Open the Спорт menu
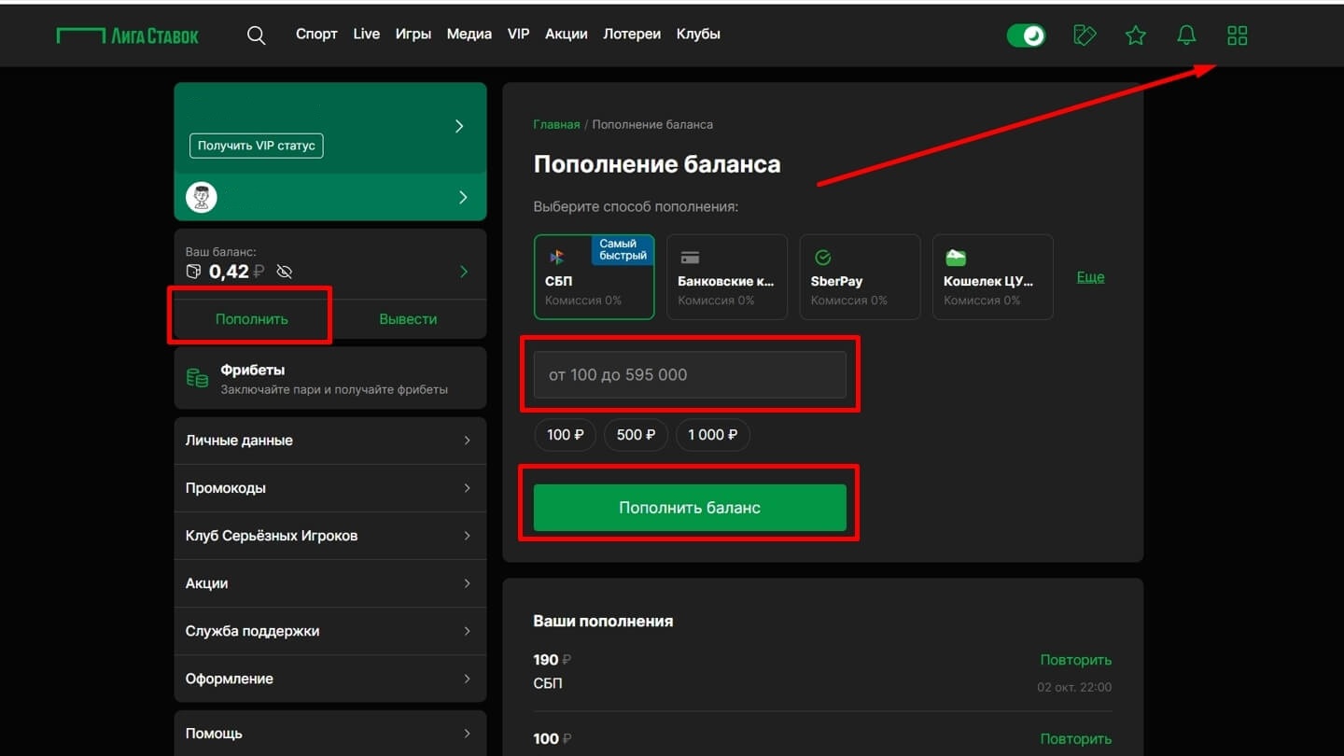 tap(316, 35)
